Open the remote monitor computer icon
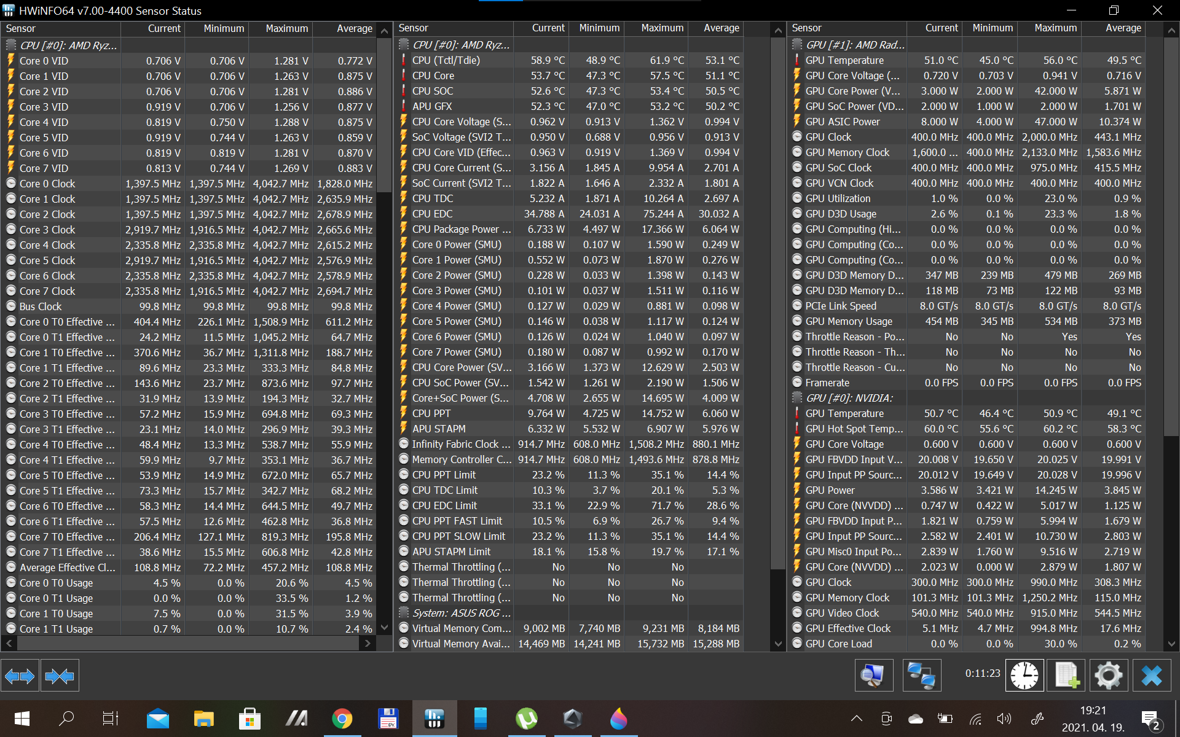This screenshot has height=737, width=1180. click(x=874, y=675)
